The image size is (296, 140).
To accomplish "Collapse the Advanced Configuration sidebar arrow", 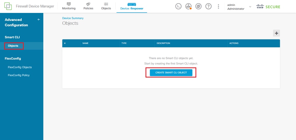I will (39, 19).
